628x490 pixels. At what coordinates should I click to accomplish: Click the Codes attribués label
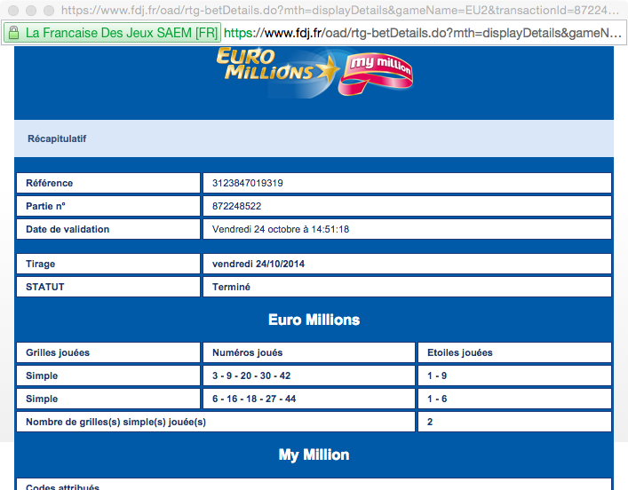point(62,486)
